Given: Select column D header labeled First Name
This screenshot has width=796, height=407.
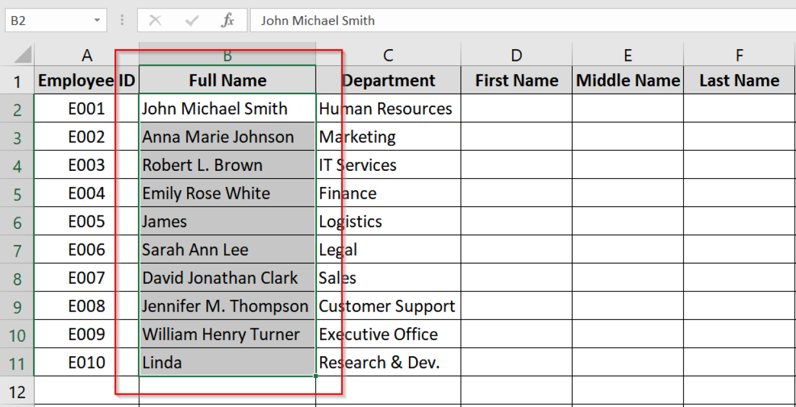Looking at the screenshot, I should pos(516,54).
